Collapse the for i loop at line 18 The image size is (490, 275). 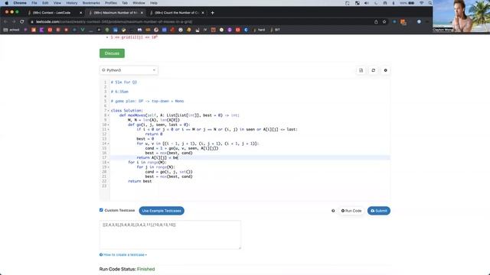109,163
